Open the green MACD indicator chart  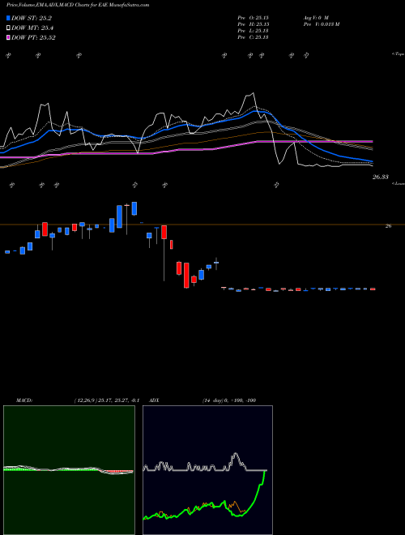pos(69,470)
